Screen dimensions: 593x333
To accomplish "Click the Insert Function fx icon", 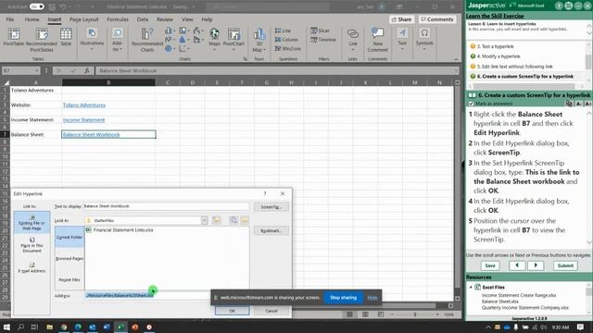I will 86,70.
